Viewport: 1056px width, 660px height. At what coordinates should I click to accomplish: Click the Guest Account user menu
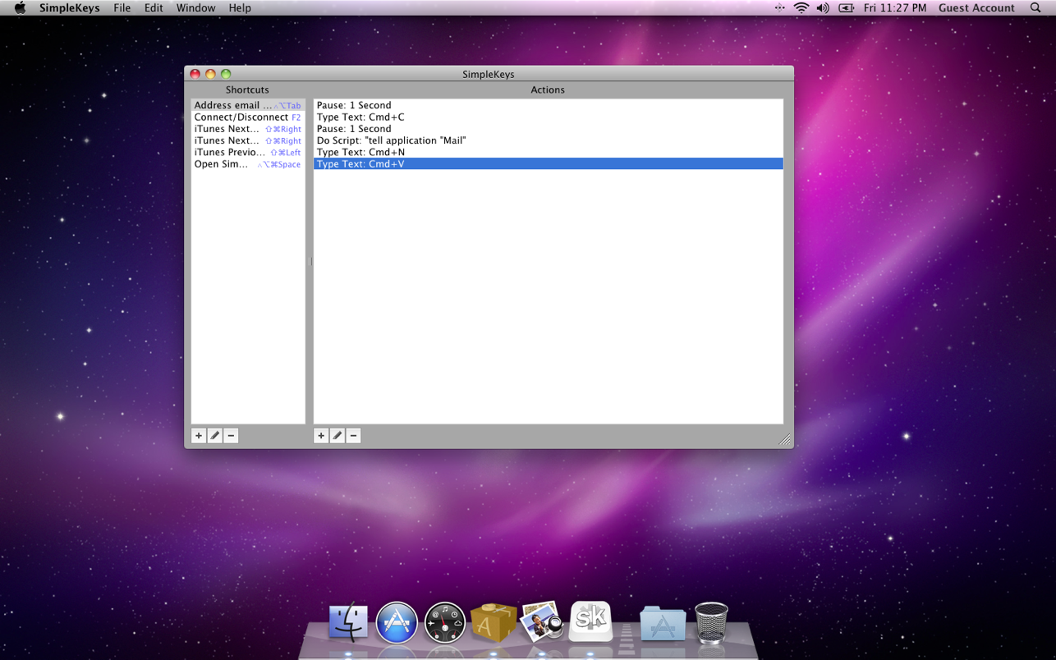pyautogui.click(x=976, y=8)
